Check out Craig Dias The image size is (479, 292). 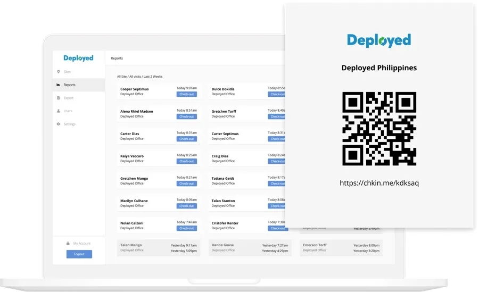click(276, 161)
